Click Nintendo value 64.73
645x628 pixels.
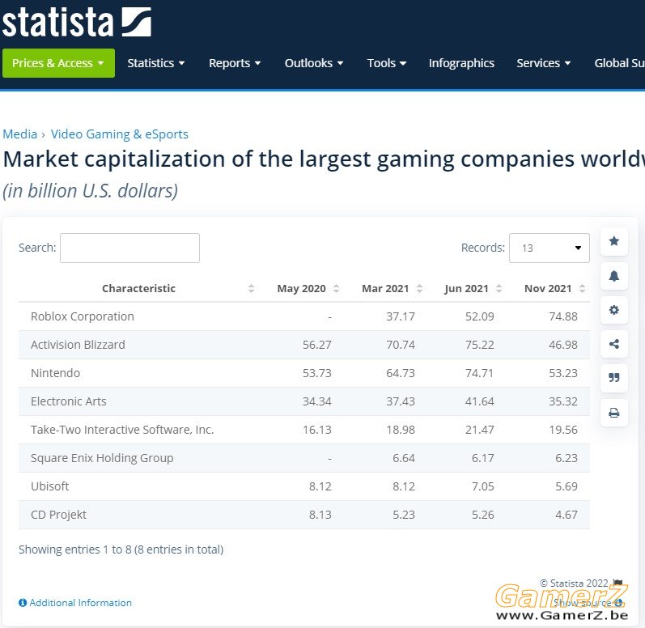point(401,373)
